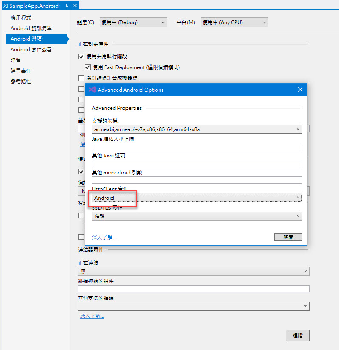Click 進階 advanced button
The image size is (339, 350).
[x=298, y=335]
